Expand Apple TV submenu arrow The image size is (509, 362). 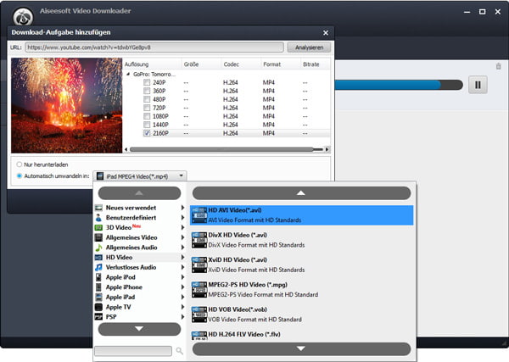coord(182,307)
